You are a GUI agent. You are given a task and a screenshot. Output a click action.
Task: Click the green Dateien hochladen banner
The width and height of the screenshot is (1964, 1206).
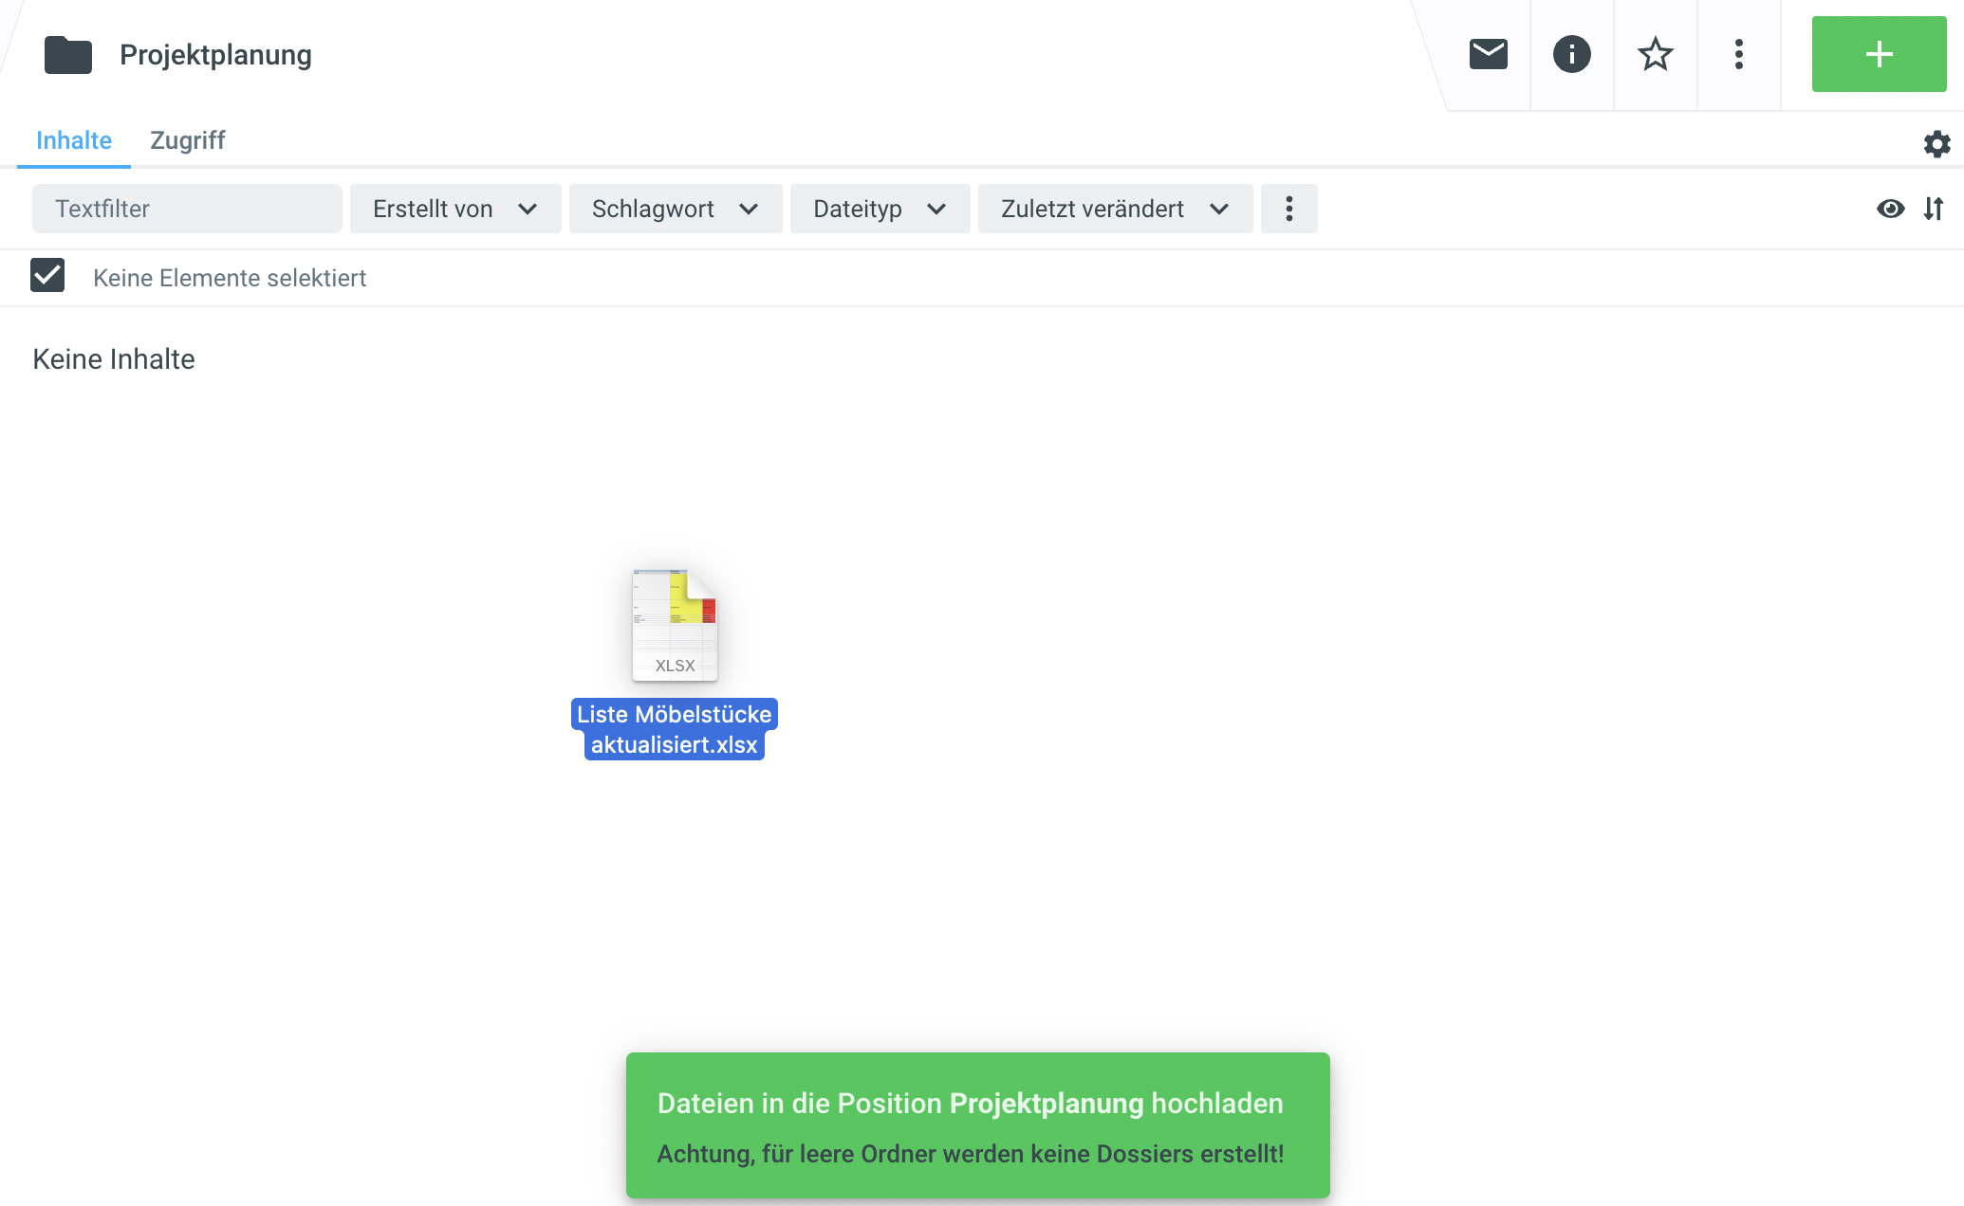(x=977, y=1125)
